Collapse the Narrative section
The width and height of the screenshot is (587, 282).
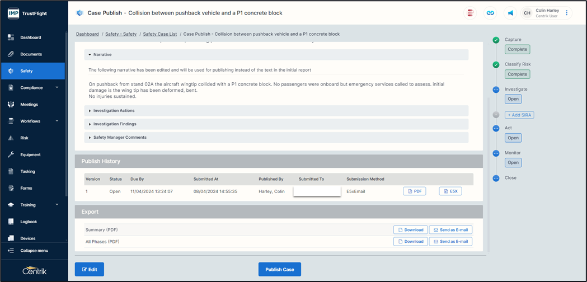coord(102,55)
